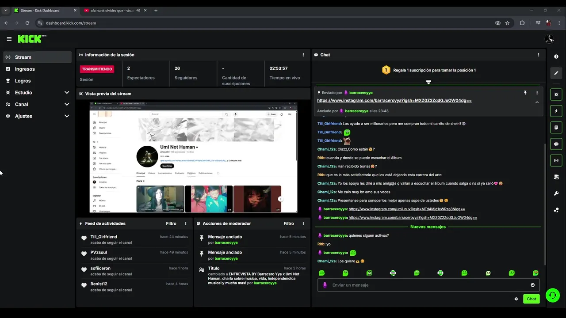
Task: Open emoji picker in chat input
Action: coord(532,285)
